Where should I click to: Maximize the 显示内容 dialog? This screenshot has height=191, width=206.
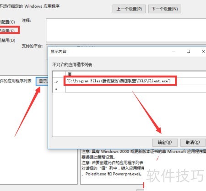(188, 52)
